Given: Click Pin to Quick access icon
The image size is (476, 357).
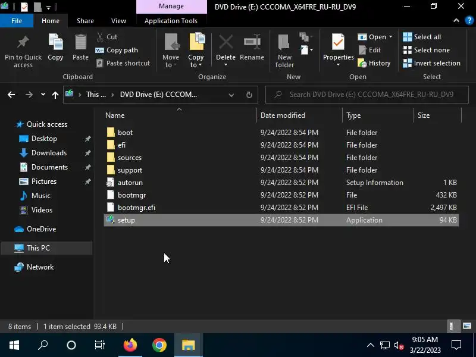Looking at the screenshot, I should (x=23, y=42).
